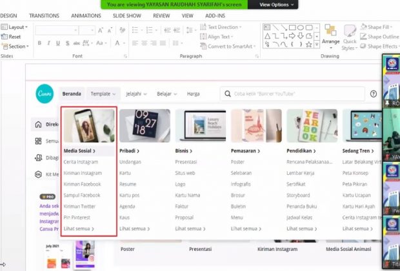Open Convert to SmartArt dropdown
Viewport: 400px width, 271px height.
tap(228, 46)
